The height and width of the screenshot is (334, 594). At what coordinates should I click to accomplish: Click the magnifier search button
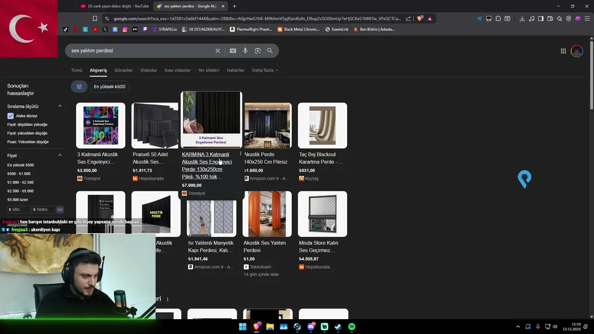click(270, 51)
